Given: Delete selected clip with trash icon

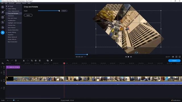Looking at the screenshot, I should coord(16,60).
